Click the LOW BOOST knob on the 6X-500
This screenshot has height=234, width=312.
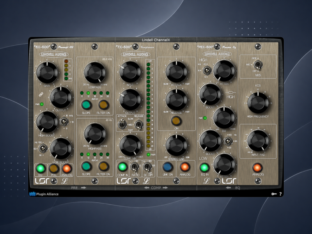[61, 148]
